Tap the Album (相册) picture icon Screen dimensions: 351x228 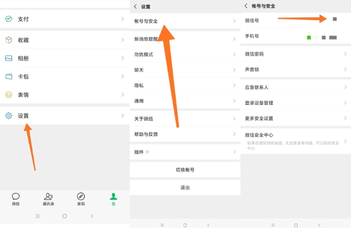click(9, 58)
